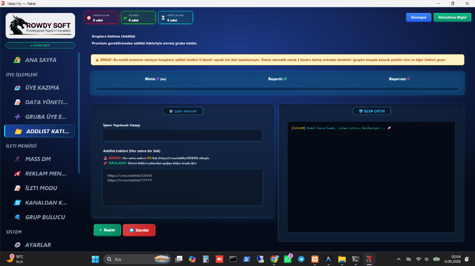Click the Spamda Olan counter card
475x266 pixels.
(x=101, y=18)
